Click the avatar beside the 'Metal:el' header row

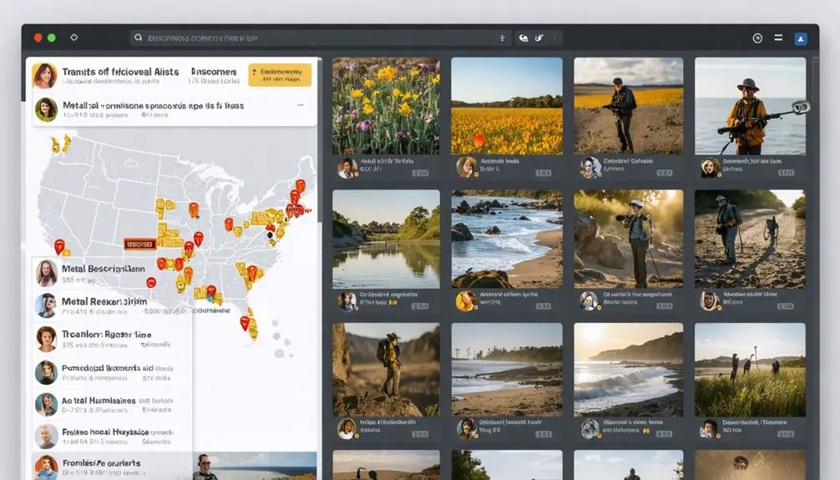(x=46, y=109)
